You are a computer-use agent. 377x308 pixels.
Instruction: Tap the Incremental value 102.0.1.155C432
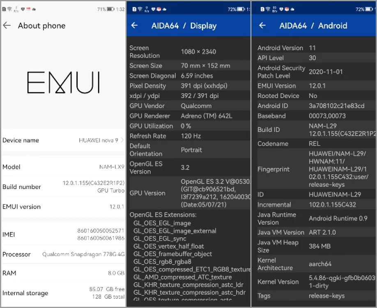click(332, 205)
